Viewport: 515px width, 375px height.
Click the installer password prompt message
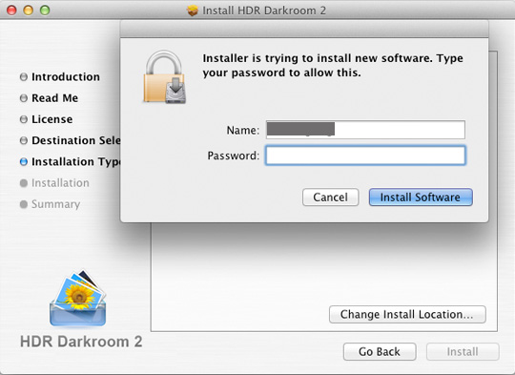click(333, 66)
